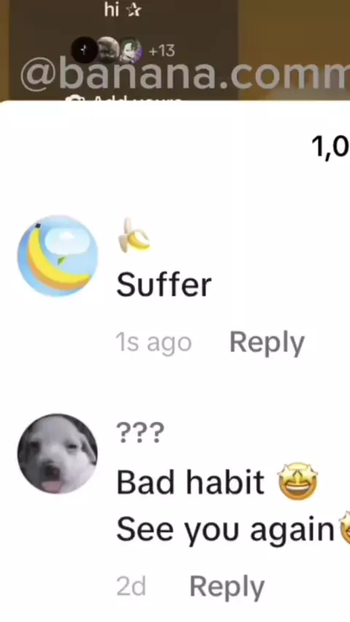Tap the ??? username

click(140, 433)
